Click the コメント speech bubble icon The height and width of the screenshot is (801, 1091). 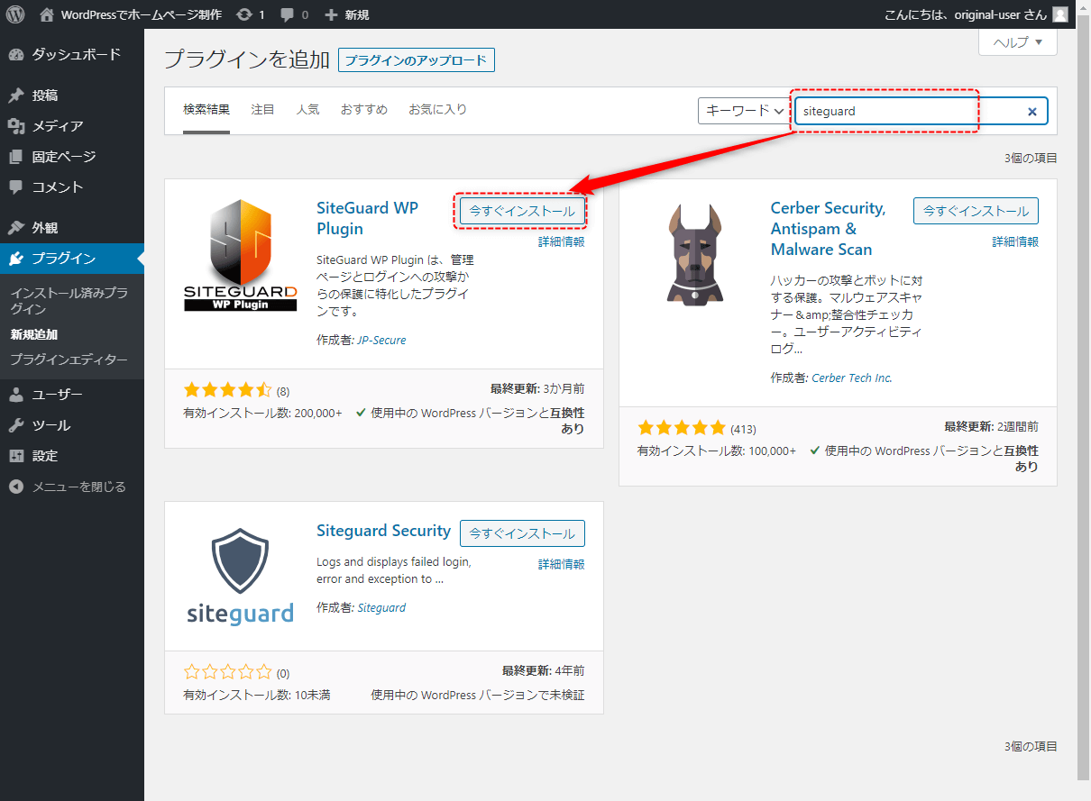(16, 187)
